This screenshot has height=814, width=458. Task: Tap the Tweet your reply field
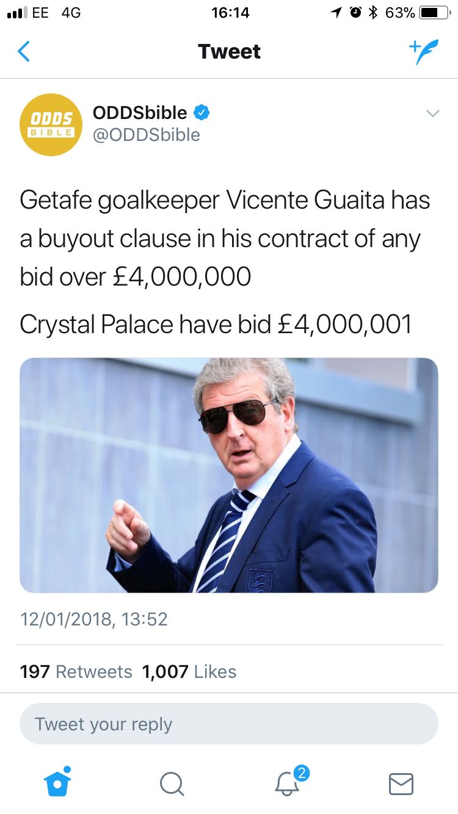click(229, 724)
